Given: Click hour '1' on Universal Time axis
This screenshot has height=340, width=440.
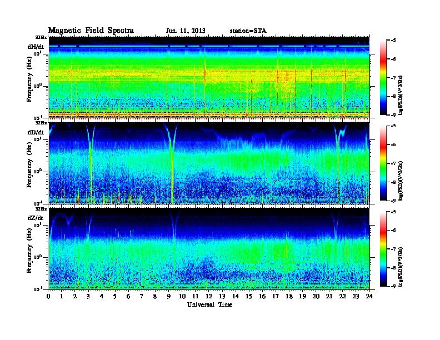Looking at the screenshot, I should point(62,296).
